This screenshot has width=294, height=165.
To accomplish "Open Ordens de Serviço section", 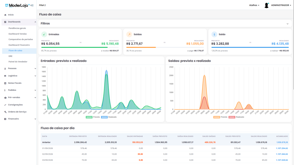I will 17,112.
